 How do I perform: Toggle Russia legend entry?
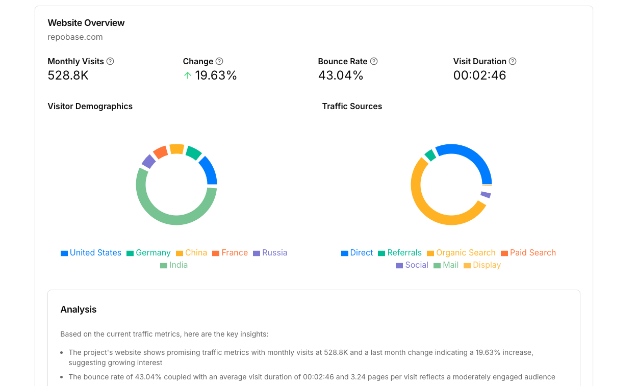[x=270, y=253]
